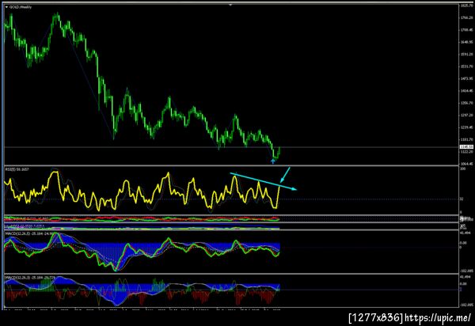Open the https://upic.me/ watermark link
Screen dimensions: 475x326
tap(438, 317)
